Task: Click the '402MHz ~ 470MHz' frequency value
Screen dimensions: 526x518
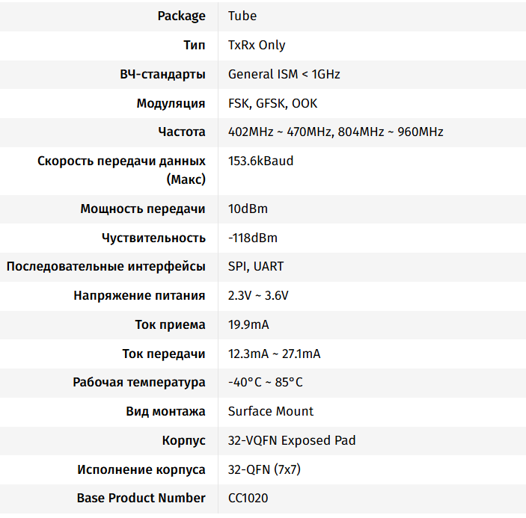Action: [x=280, y=132]
